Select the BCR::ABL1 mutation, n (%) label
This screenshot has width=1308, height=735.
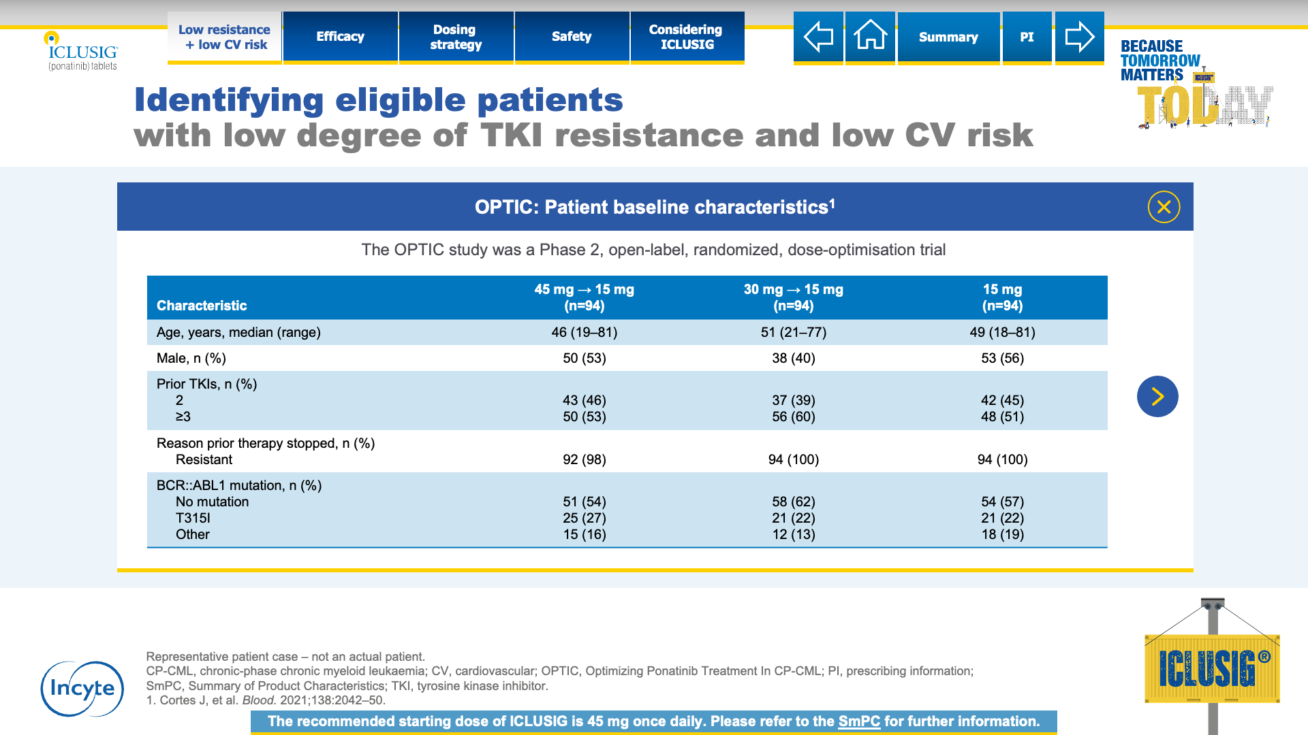239,485
